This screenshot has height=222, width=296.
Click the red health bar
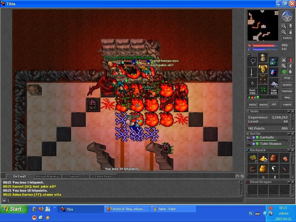(265, 45)
